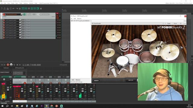Click the volume knob of track 7
This screenshot has width=193, height=108.
pyautogui.click(x=20, y=35)
